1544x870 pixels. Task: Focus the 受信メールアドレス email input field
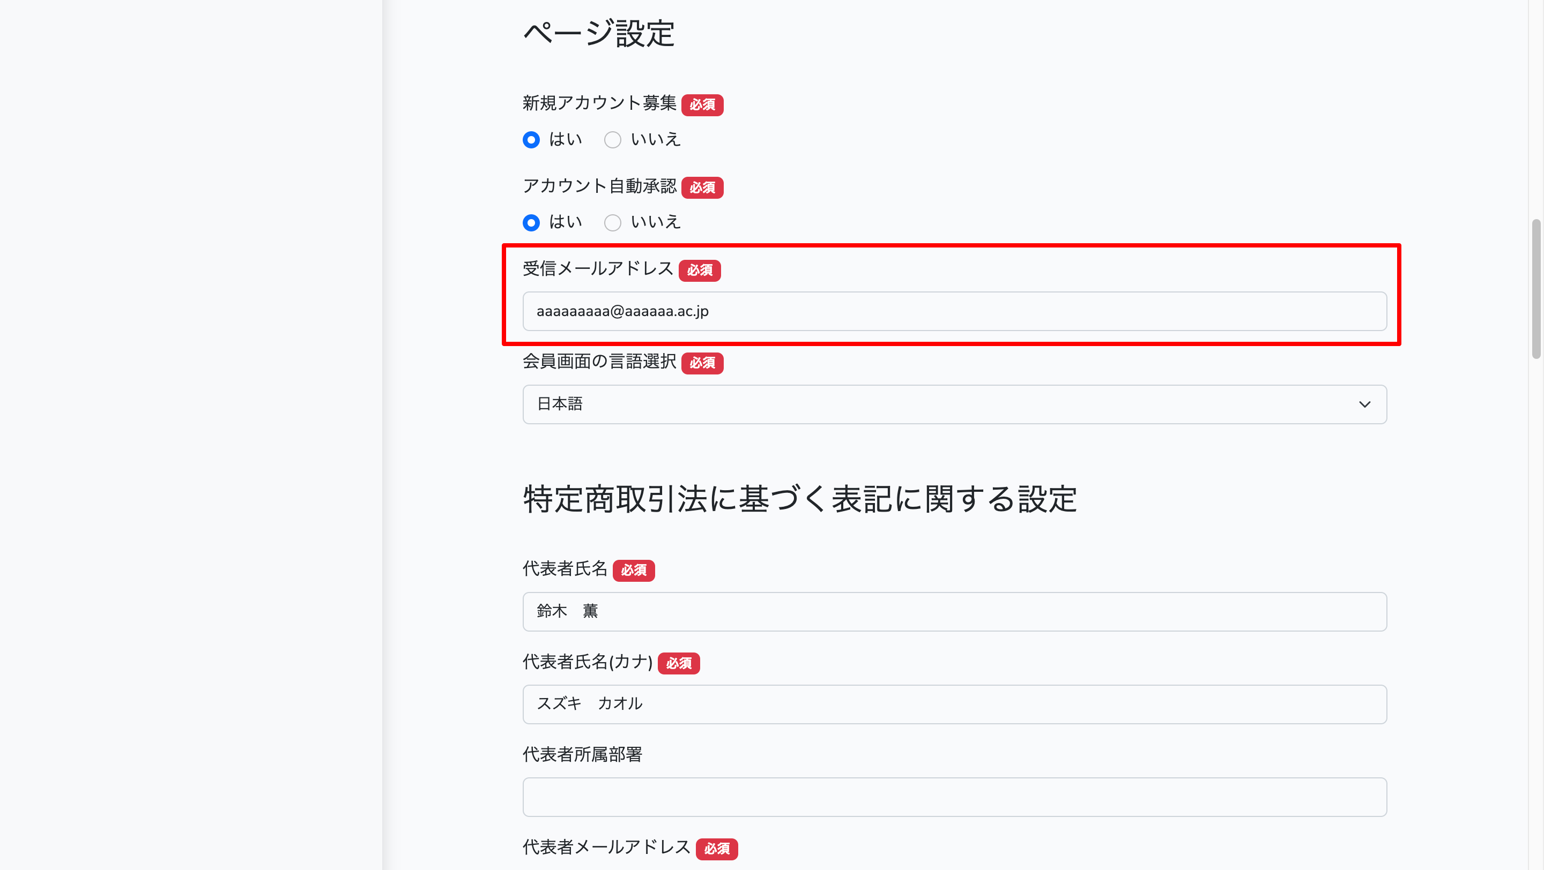[x=954, y=311]
